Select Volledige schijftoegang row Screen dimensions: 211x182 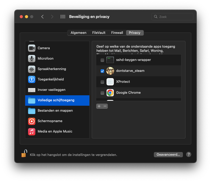pos(57,101)
